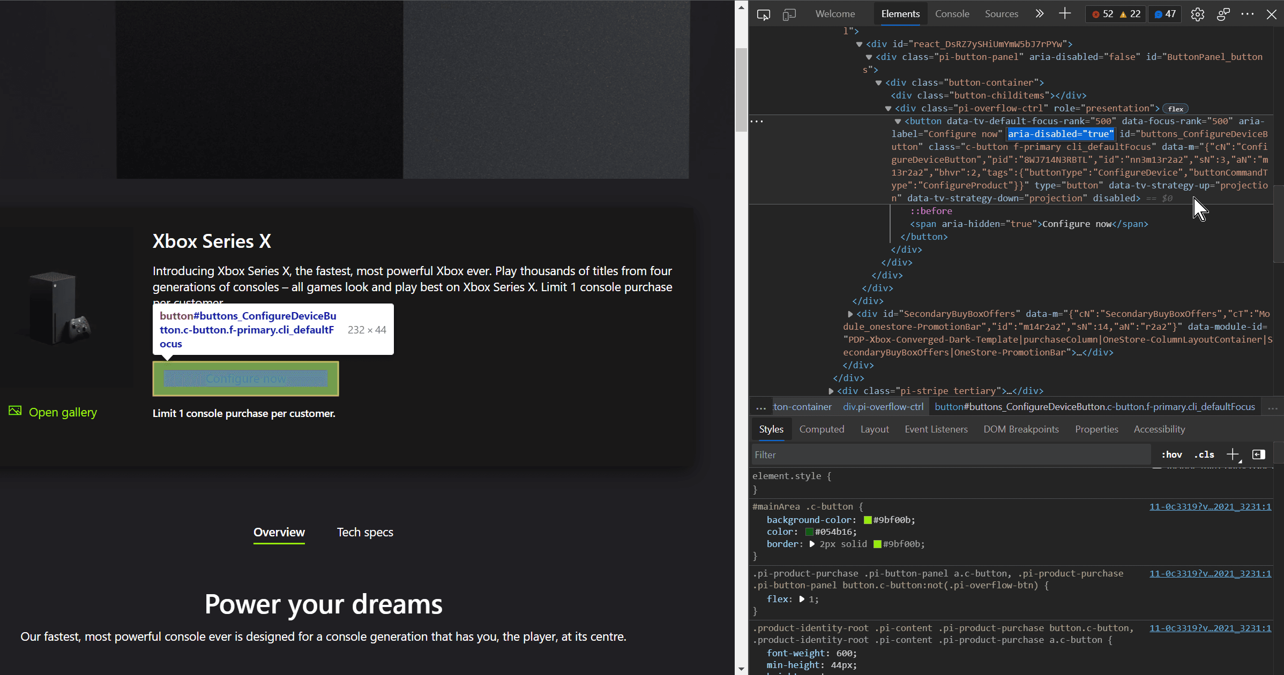The height and width of the screenshot is (675, 1284).
Task: Open the row actions ellipsis beside button element
Action: (x=757, y=122)
